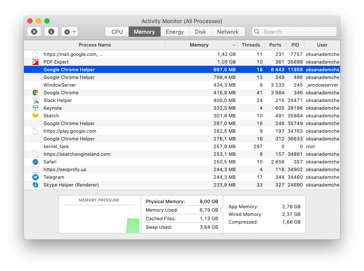Click the Skype Helper icon

tap(35, 185)
